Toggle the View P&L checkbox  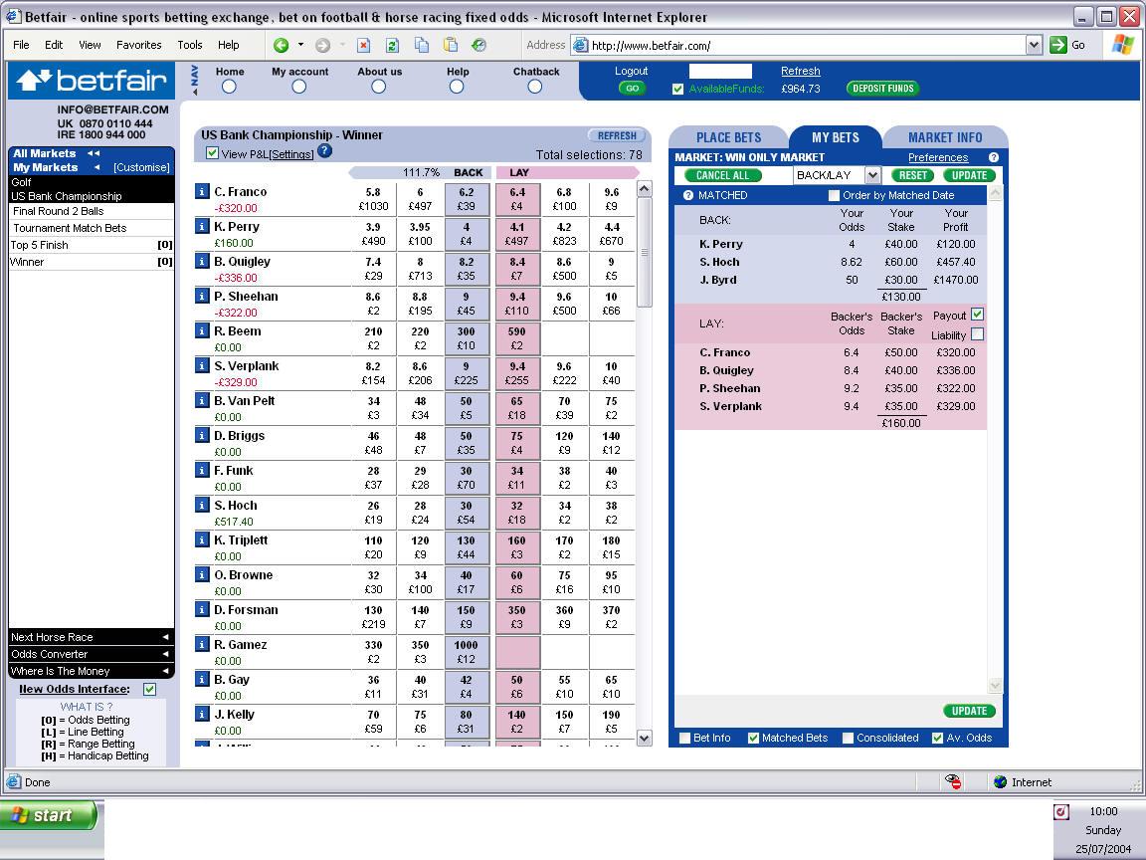coord(212,153)
